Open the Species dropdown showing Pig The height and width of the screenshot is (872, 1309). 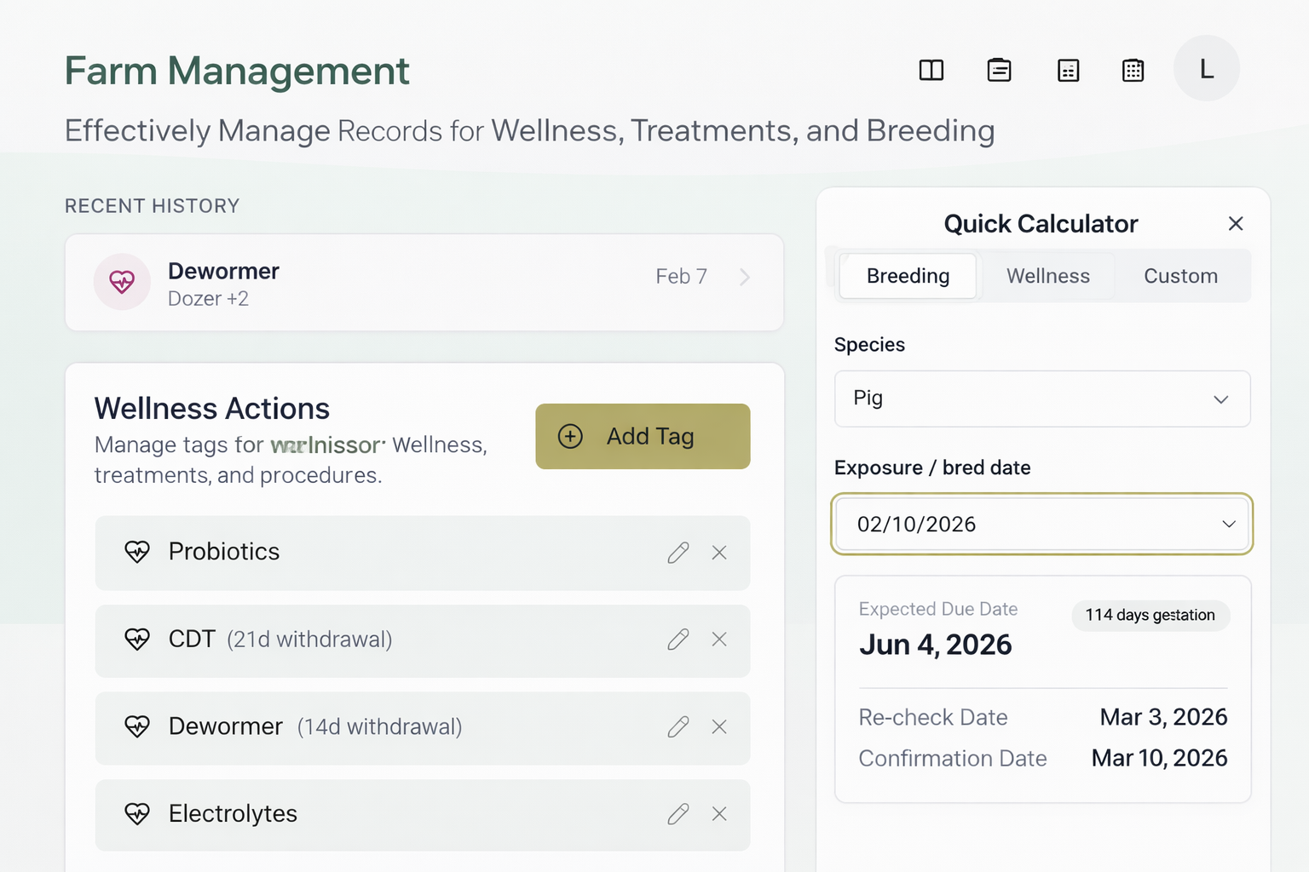click(1041, 399)
